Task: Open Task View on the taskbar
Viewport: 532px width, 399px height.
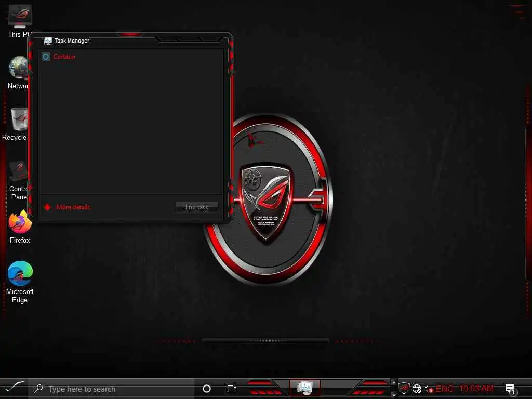Action: coord(231,389)
